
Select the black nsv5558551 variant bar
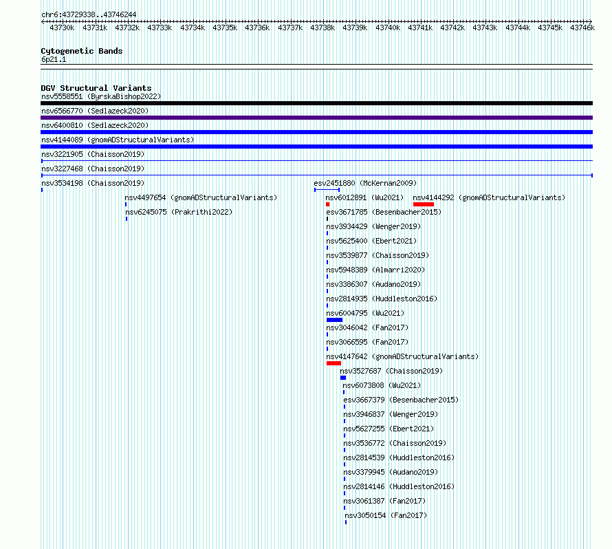click(316, 103)
